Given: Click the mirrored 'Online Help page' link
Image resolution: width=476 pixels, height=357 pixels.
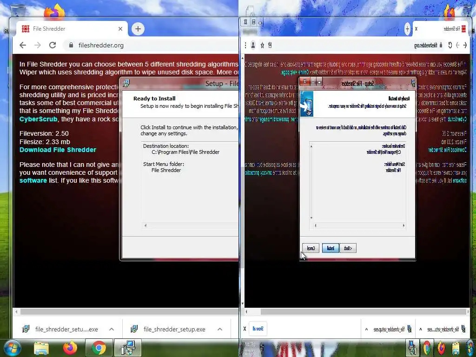Looking at the screenshot, I should click(294, 72).
